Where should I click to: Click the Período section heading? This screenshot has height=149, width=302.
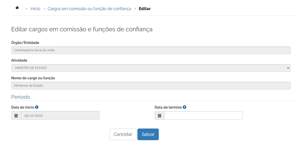[21, 97]
